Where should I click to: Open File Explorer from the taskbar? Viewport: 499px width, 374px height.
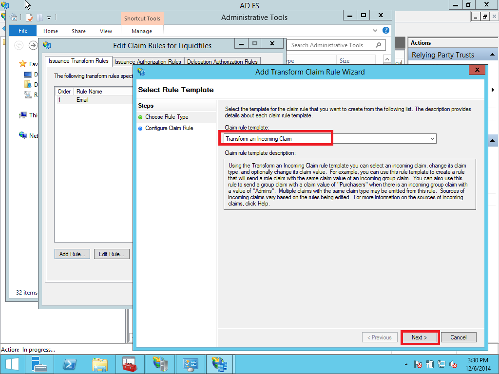(100, 364)
